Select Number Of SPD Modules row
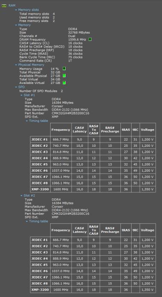The height and width of the screenshot is (297, 162). click(x=41, y=91)
